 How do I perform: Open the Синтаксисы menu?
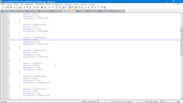(39, 4)
